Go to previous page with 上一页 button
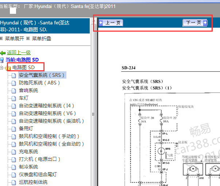This screenshot has width=220, height=186. 111,23
